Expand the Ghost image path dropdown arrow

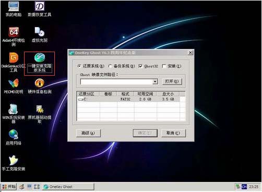pyautogui.click(x=155, y=81)
